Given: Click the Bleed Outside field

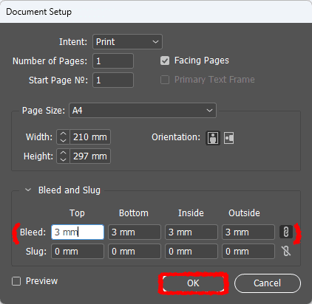Looking at the screenshot, I should tap(248, 232).
